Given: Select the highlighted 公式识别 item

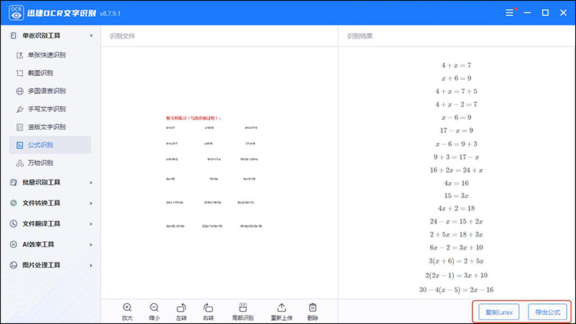Looking at the screenshot, I should 51,145.
